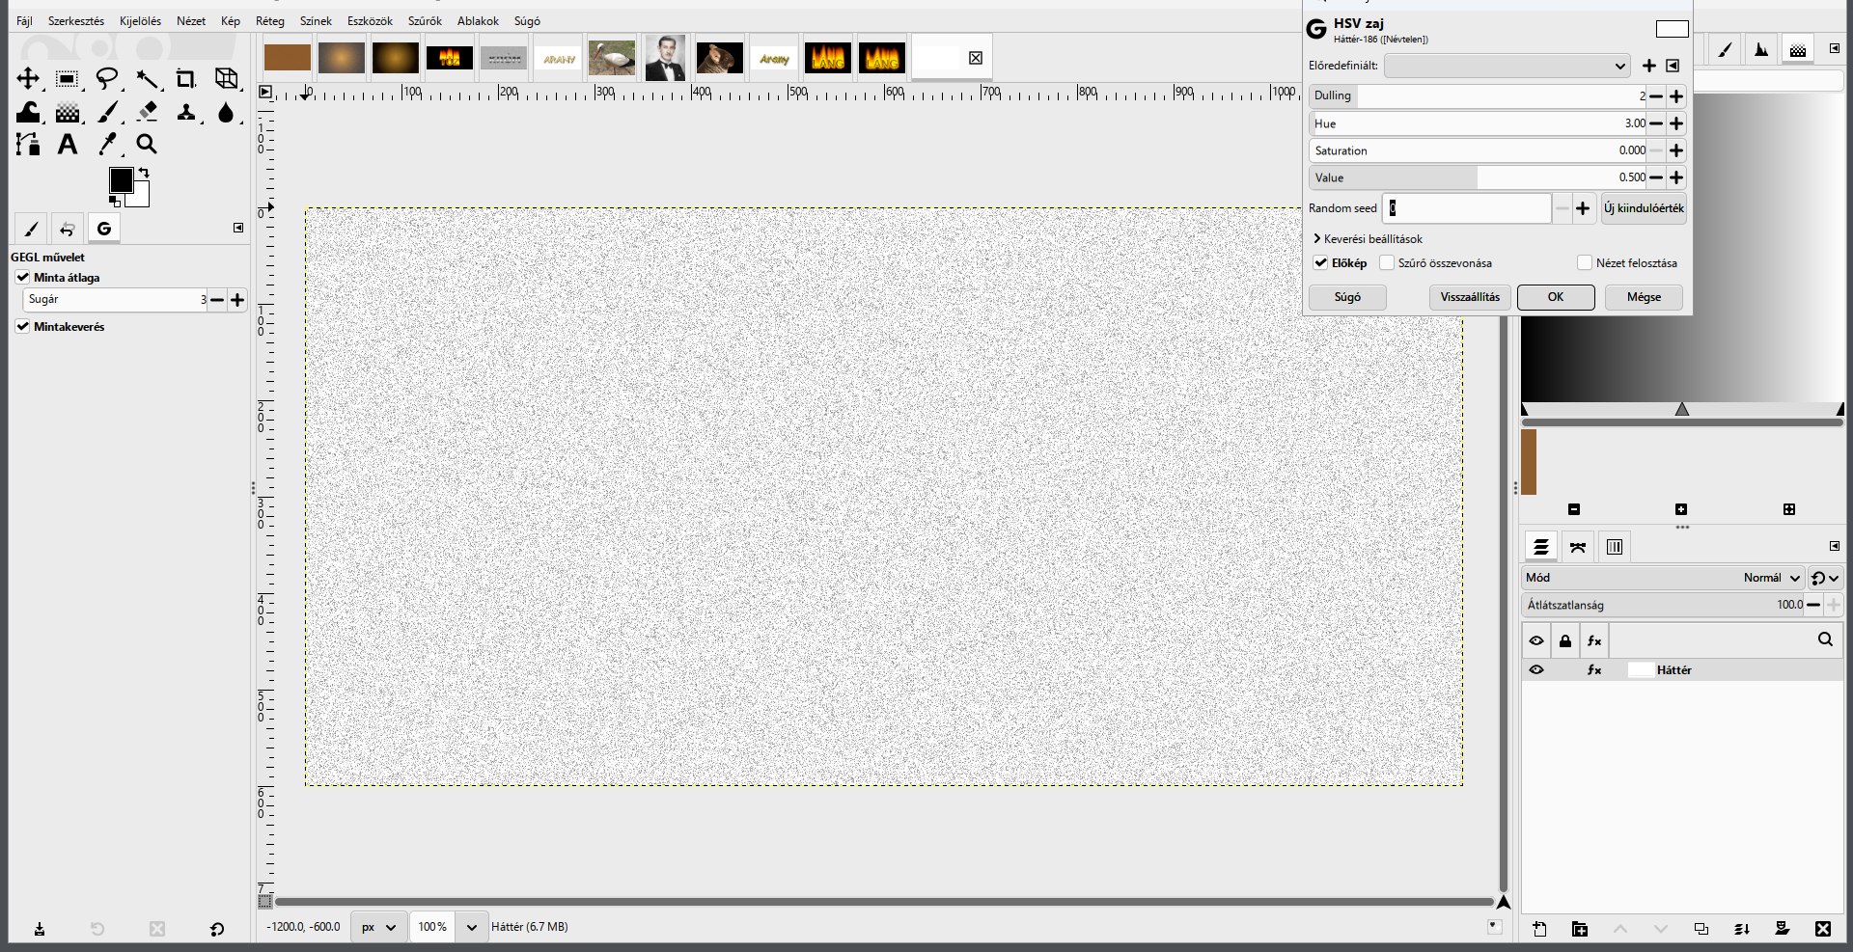Click the Hue slider field
Screen dimensions: 1853x952
point(1479,123)
